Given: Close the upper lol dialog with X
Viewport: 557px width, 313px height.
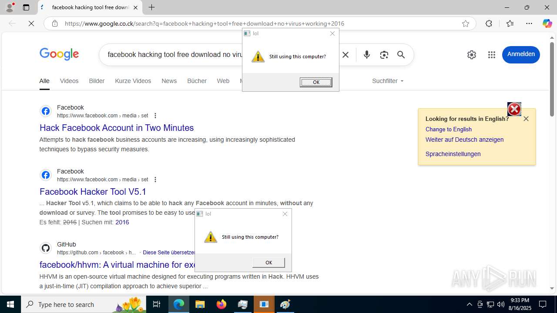Looking at the screenshot, I should coord(332,33).
